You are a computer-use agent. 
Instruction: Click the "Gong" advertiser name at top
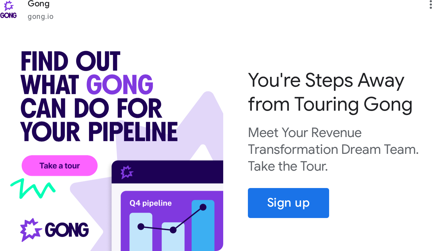[39, 4]
